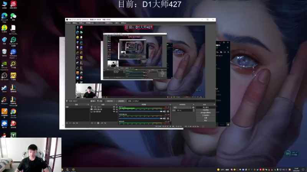Open the 文件(F) menu in OBS
The height and width of the screenshot is (172, 307).
coord(68,23)
